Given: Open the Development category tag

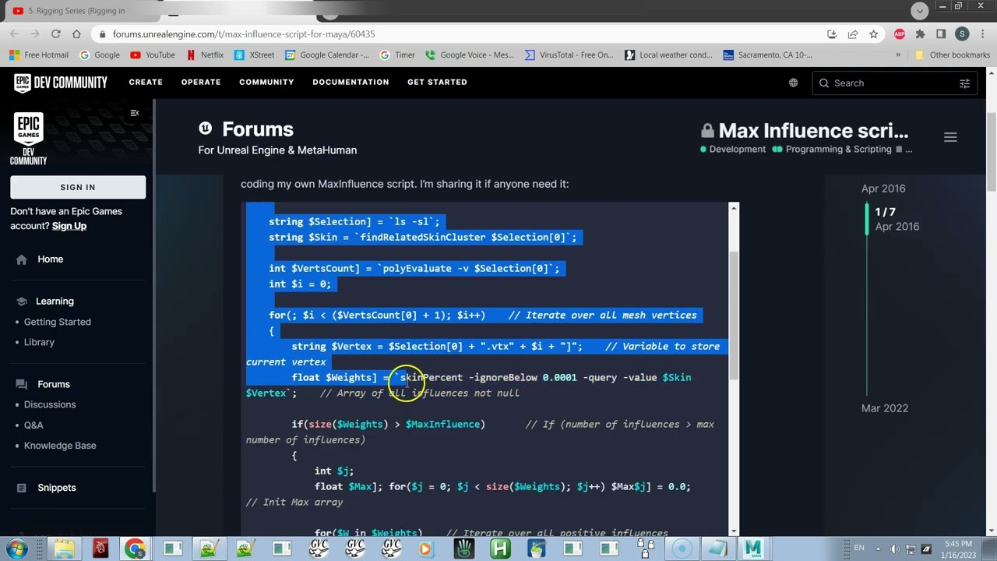Looking at the screenshot, I should coord(733,149).
